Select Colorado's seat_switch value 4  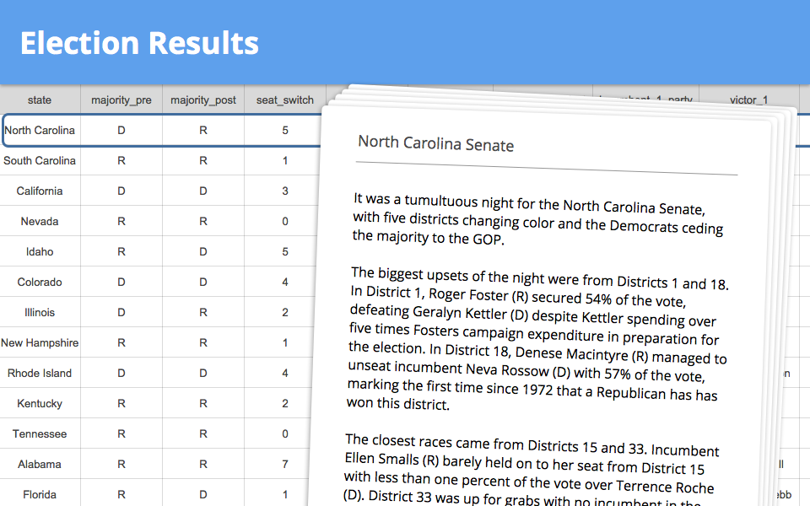click(284, 282)
